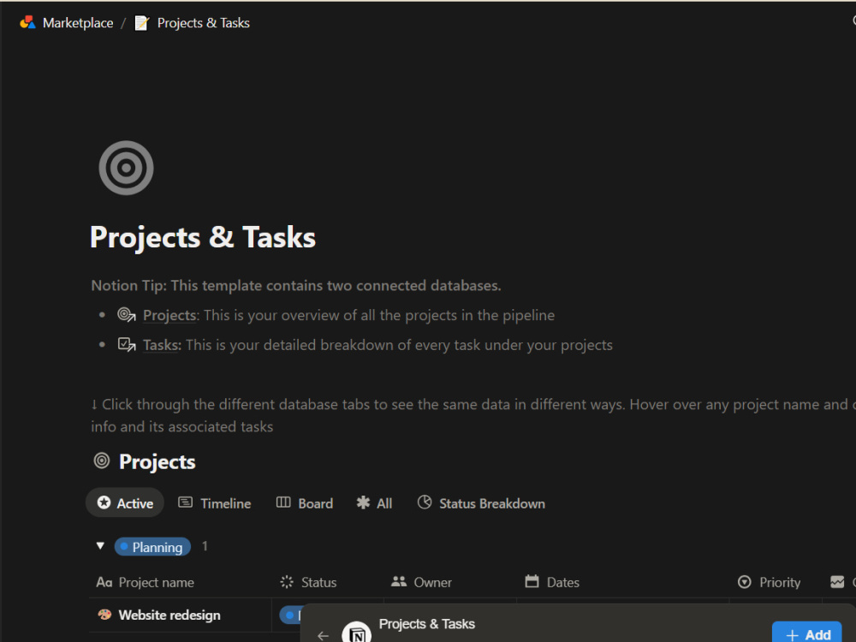Open the Status Breakdown view tab
This screenshot has width=856, height=642.
pos(481,502)
